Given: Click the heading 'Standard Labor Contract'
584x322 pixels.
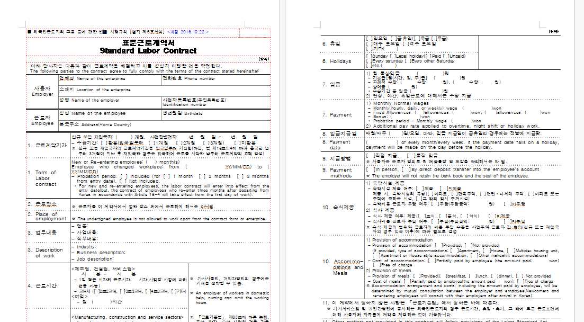Looking at the screenshot, I should coord(148,51).
